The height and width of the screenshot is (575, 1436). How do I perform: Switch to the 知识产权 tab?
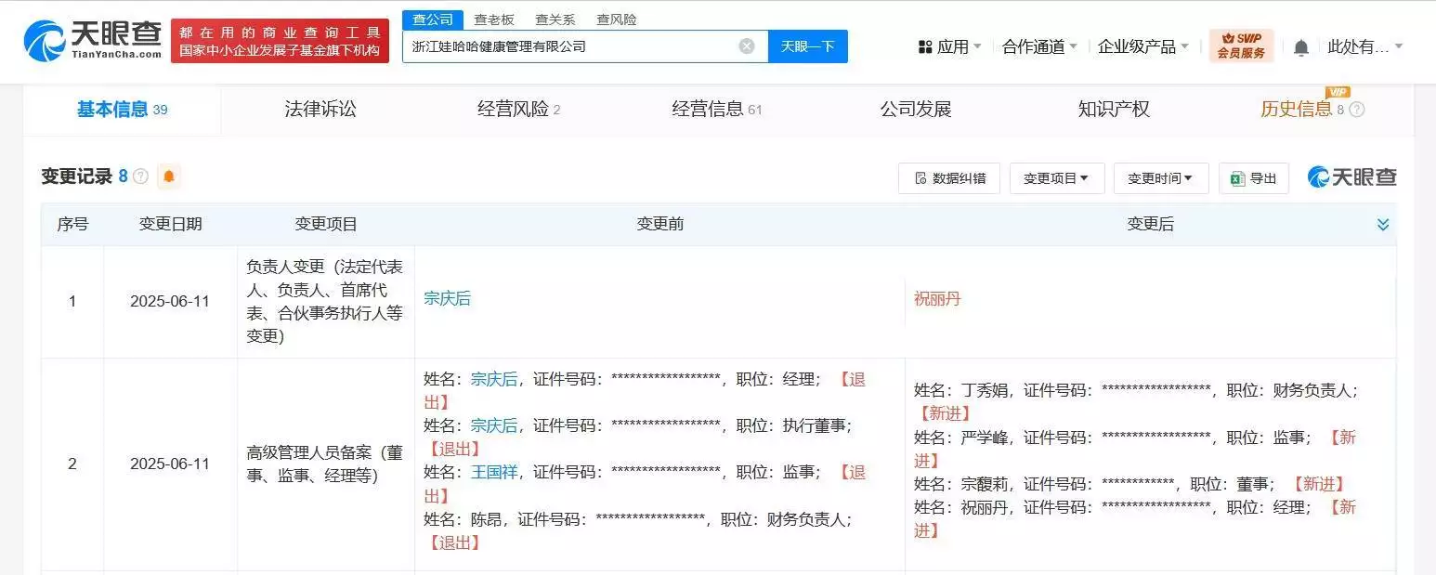[1114, 110]
